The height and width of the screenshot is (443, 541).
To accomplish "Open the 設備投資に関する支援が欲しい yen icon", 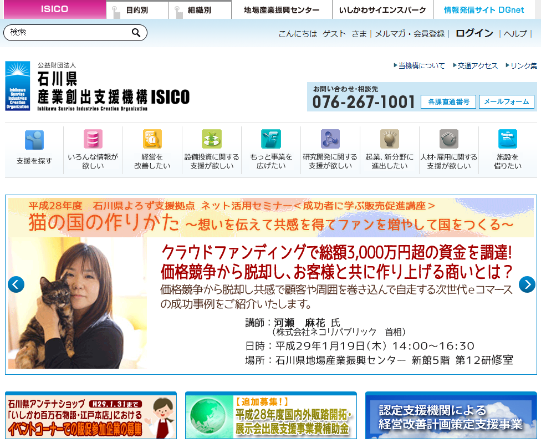I will click(212, 139).
